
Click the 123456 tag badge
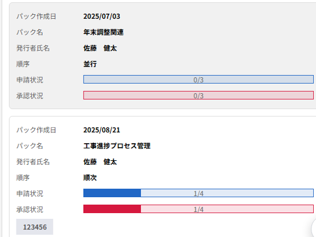pos(35,227)
